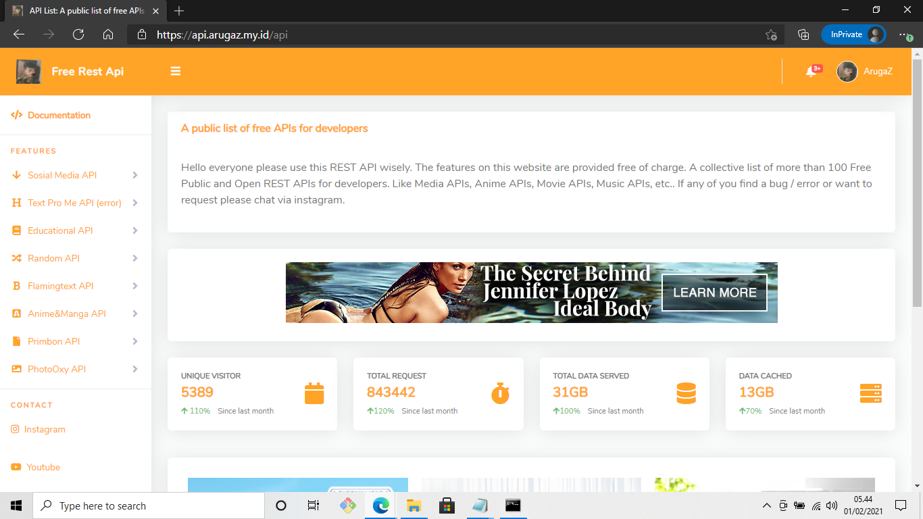923x519 pixels.
Task: Click Random API shuffle icon
Action: (17, 258)
